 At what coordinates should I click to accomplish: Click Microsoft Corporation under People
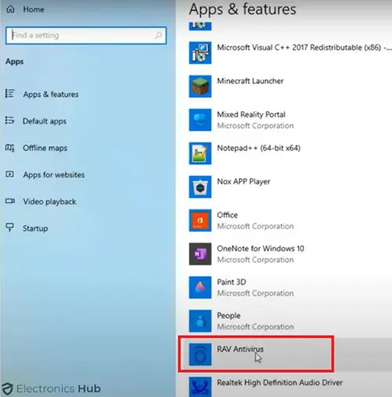point(256,326)
